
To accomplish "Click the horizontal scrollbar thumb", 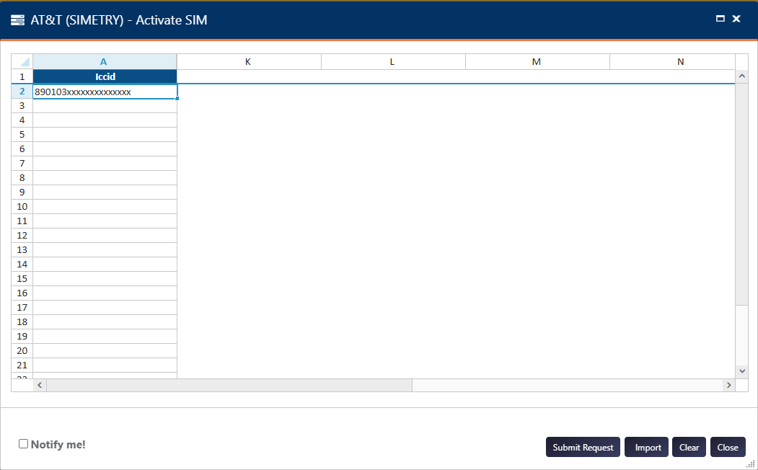I will point(229,385).
